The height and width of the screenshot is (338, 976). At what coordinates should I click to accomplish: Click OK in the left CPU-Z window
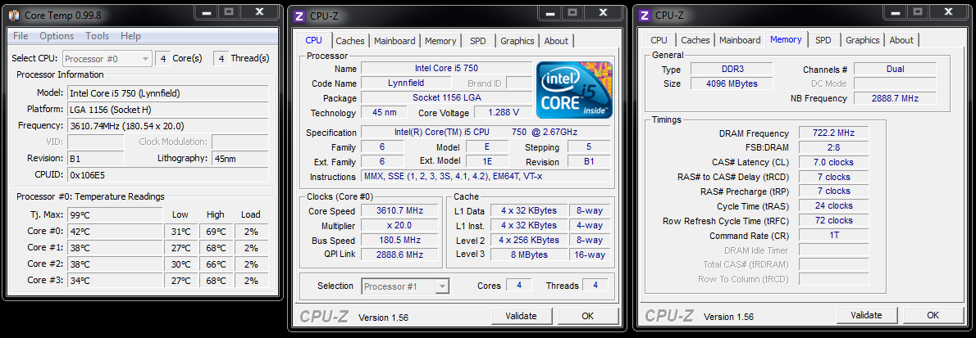587,316
